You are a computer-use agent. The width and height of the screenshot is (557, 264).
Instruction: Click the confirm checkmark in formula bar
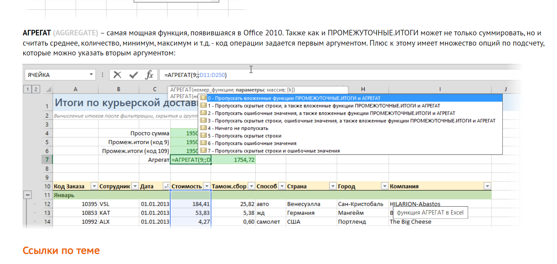(134, 75)
